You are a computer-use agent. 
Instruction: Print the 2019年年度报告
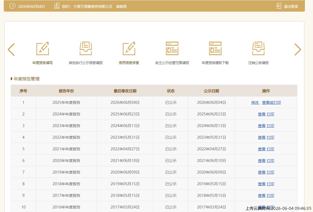pyautogui.click(x=270, y=172)
